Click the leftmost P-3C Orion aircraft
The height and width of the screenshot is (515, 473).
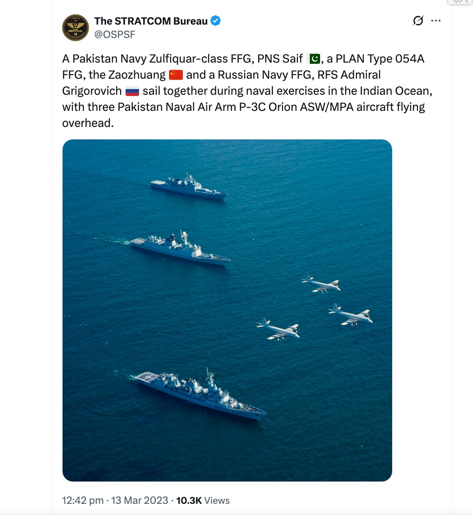coord(278,329)
